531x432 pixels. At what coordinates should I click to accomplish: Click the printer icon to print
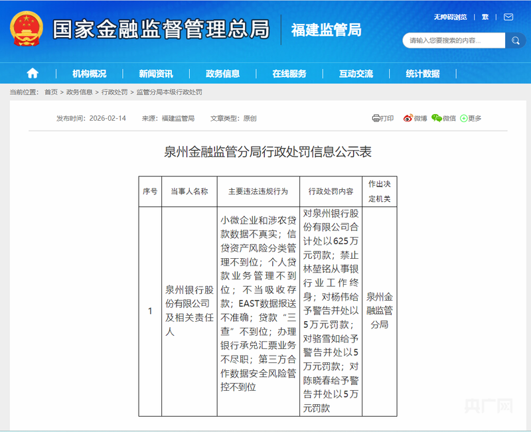(376, 118)
